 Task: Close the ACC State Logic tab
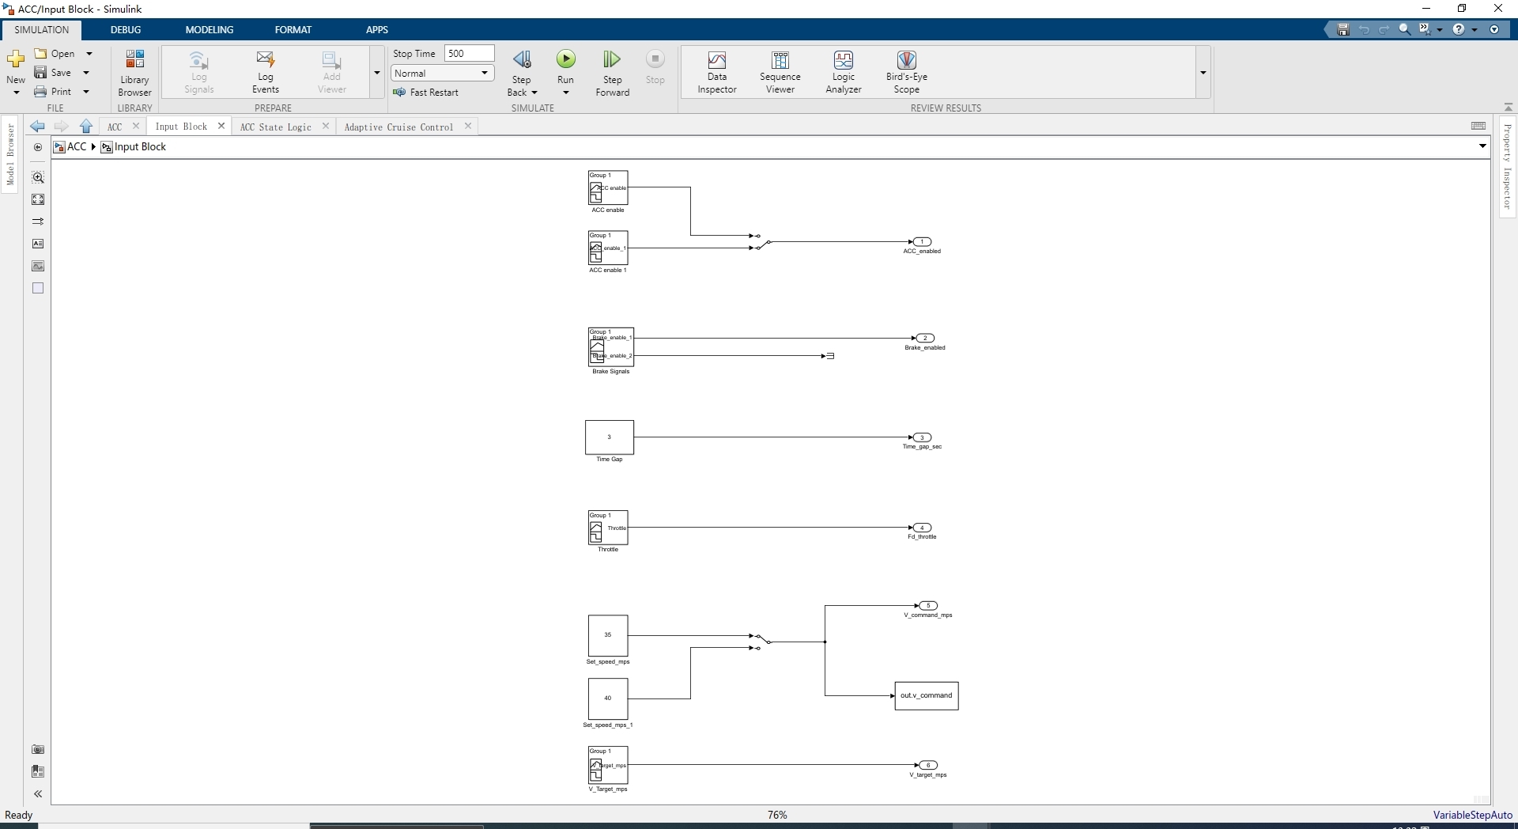pyautogui.click(x=326, y=126)
